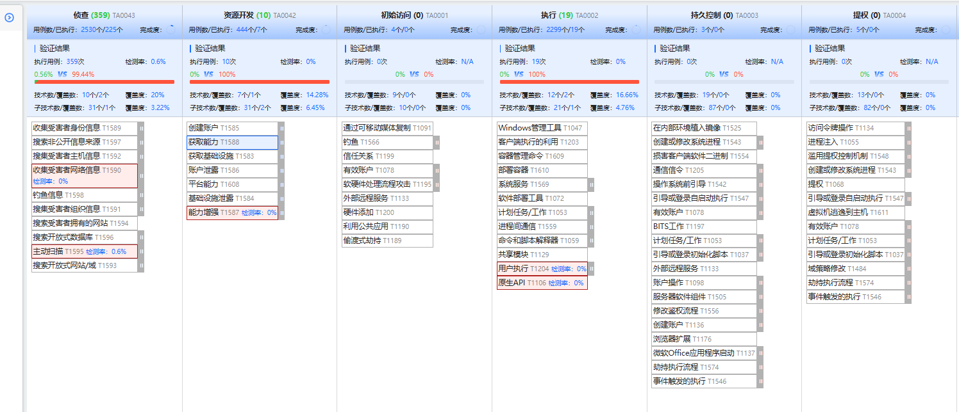Expand sub-techniques of 创建账户 T1585
This screenshot has width=959, height=412.
(281, 128)
